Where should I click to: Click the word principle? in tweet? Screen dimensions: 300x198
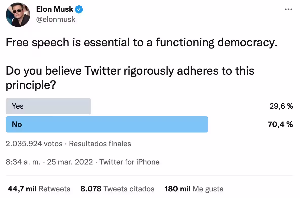[31, 85]
